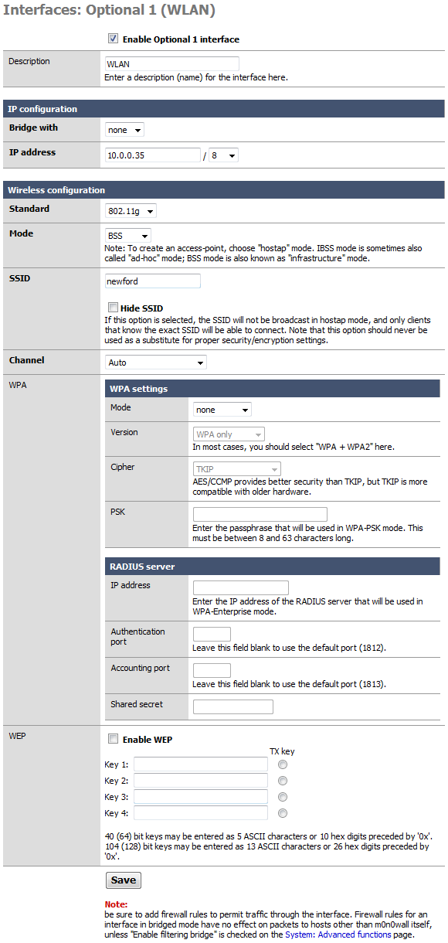Image resolution: width=448 pixels, height=943 pixels.
Task: Check the Enable WEP box
Action: click(113, 739)
